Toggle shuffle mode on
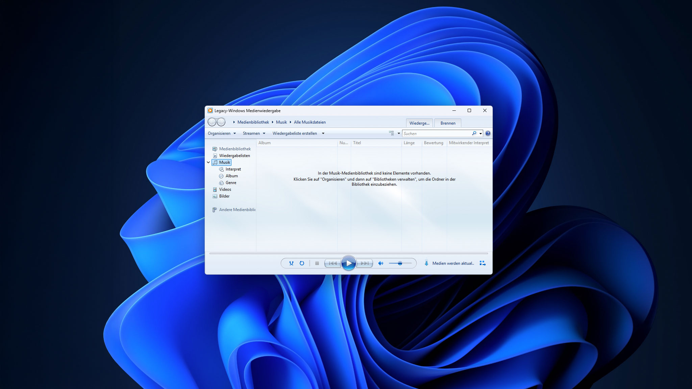Image resolution: width=692 pixels, height=389 pixels. pyautogui.click(x=291, y=263)
